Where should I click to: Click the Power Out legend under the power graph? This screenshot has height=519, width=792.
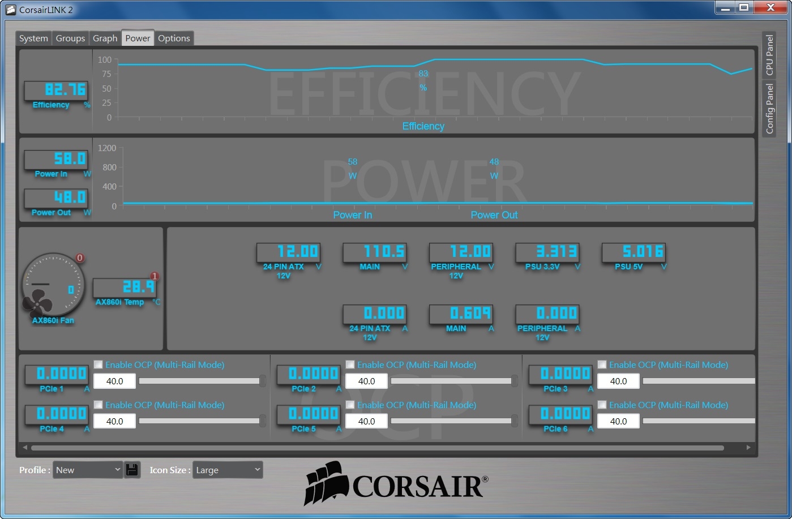point(494,215)
